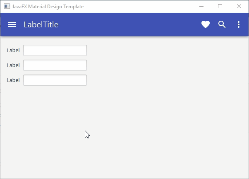The image size is (249, 179).
Task: Close the JavaFX Material Design Template window
Action: pos(239,7)
